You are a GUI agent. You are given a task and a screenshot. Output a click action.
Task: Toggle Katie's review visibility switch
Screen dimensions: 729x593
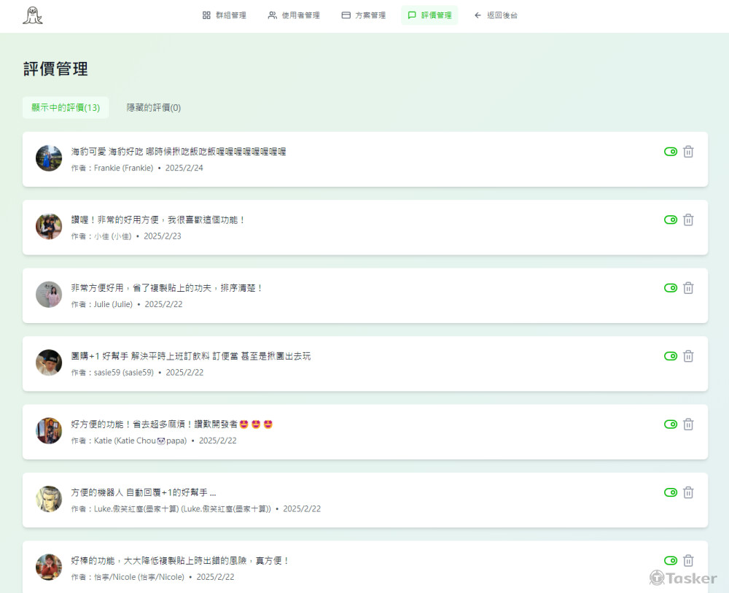click(671, 425)
